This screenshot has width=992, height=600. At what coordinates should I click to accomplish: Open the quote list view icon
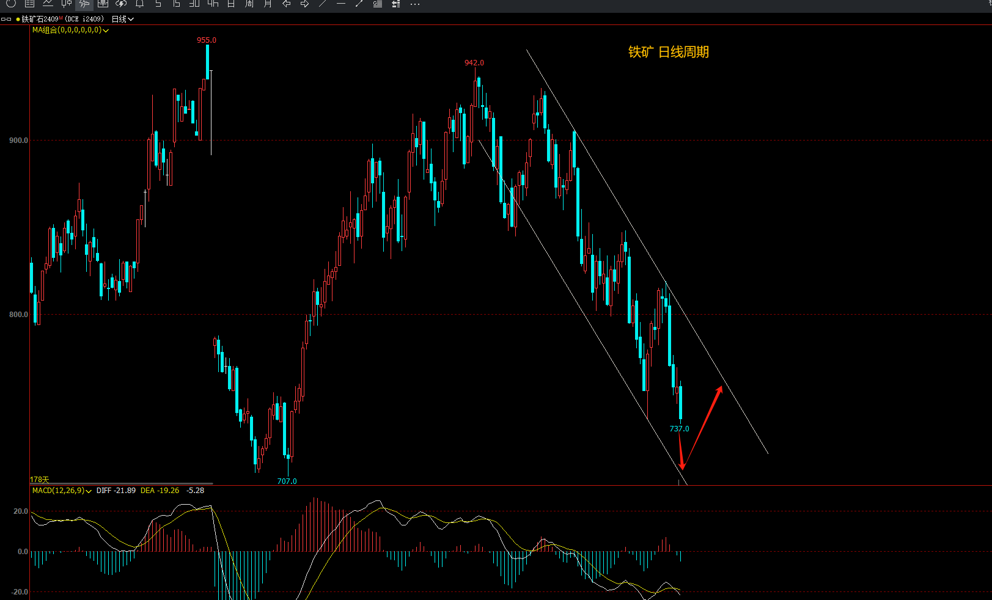point(29,4)
